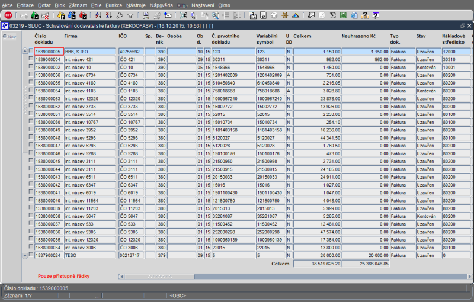This screenshot has width=474, height=302.
Task: Click the record list scroll-down arrow
Action: pos(25,255)
